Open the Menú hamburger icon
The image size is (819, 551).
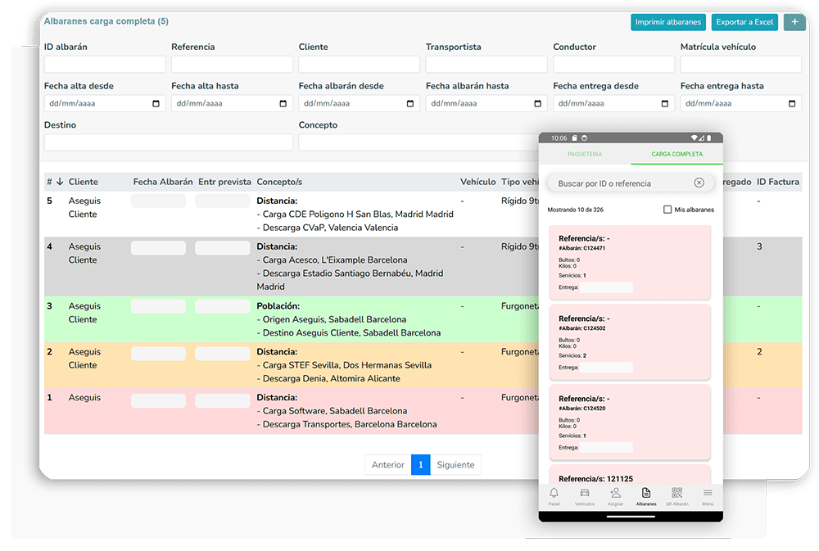coord(708,493)
